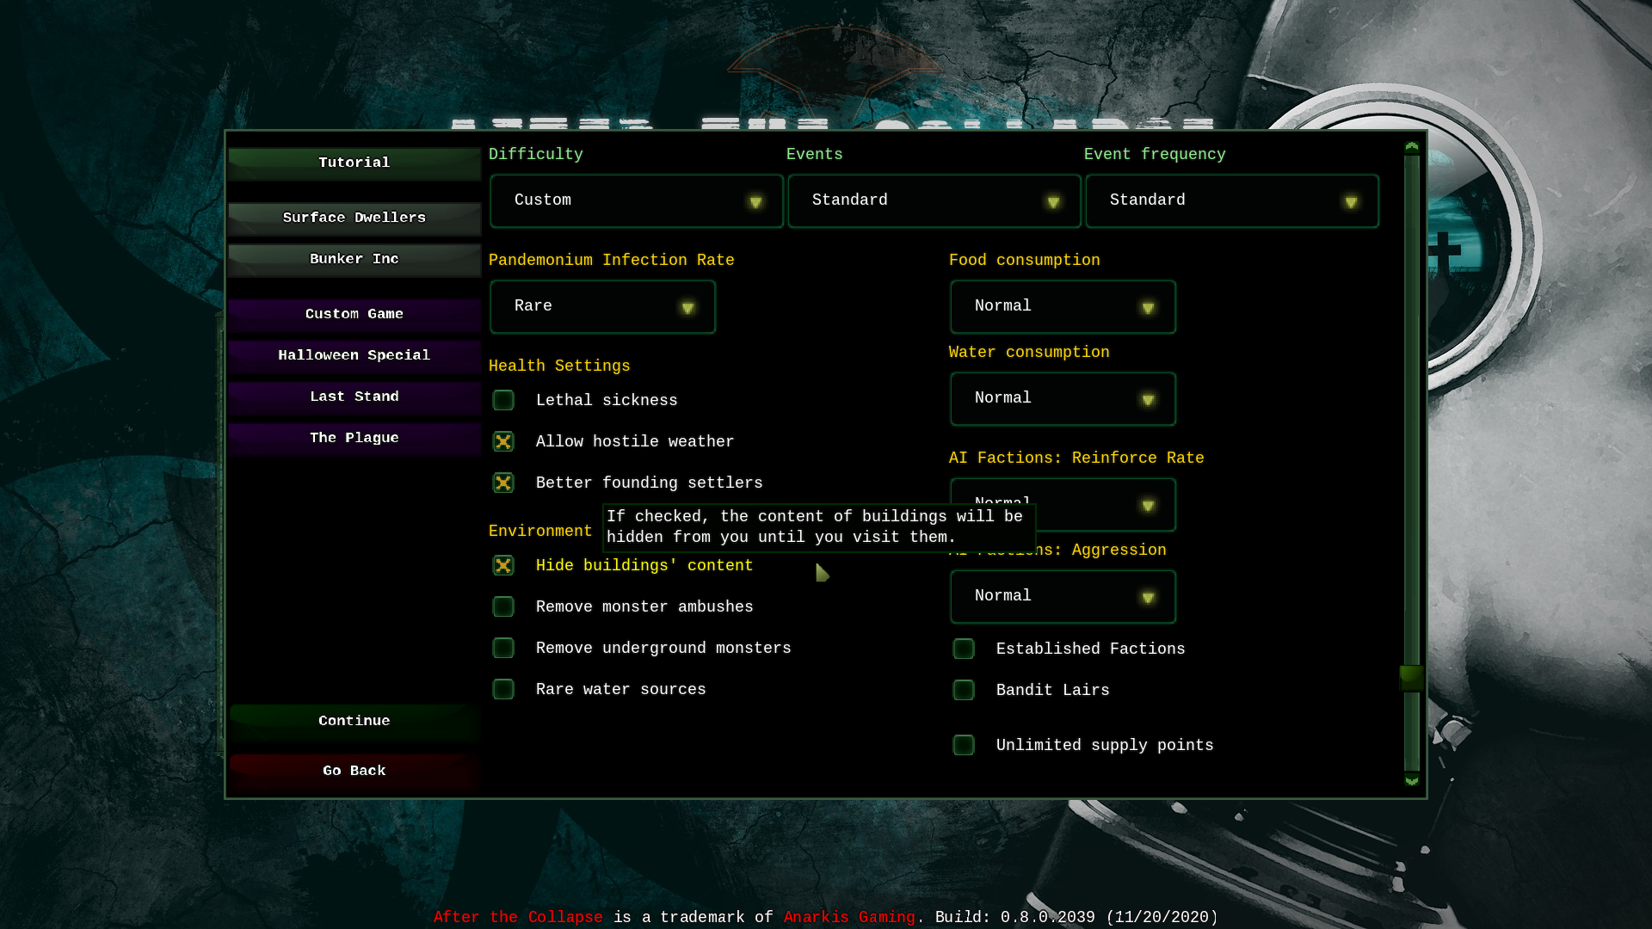The image size is (1652, 929).
Task: Click the Food consumption dropdown arrow icon
Action: coord(1148,308)
